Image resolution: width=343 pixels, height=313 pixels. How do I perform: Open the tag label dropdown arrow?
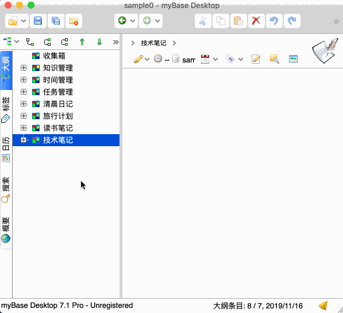coord(241,59)
